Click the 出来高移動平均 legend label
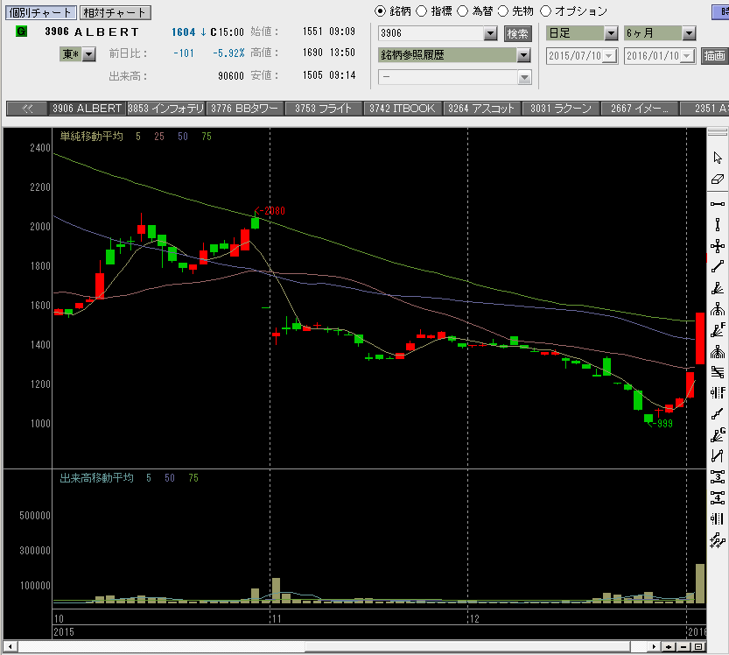729x655 pixels. click(x=96, y=478)
